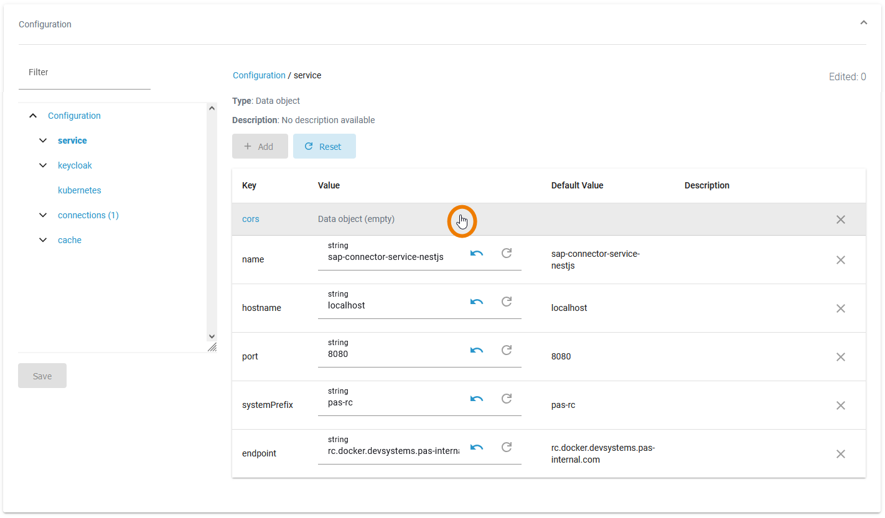Screen dimensions: 885x518
Task: Click Configuration breadcrumb link
Action: 259,75
